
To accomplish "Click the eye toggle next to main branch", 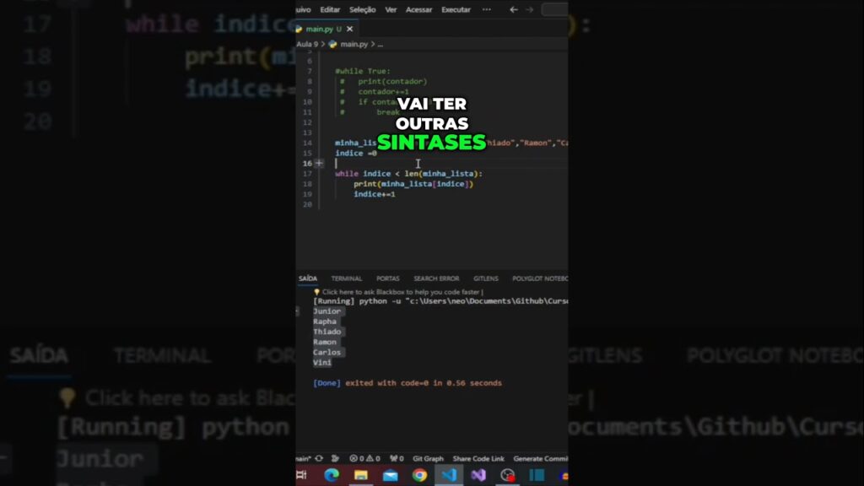I will [319, 459].
